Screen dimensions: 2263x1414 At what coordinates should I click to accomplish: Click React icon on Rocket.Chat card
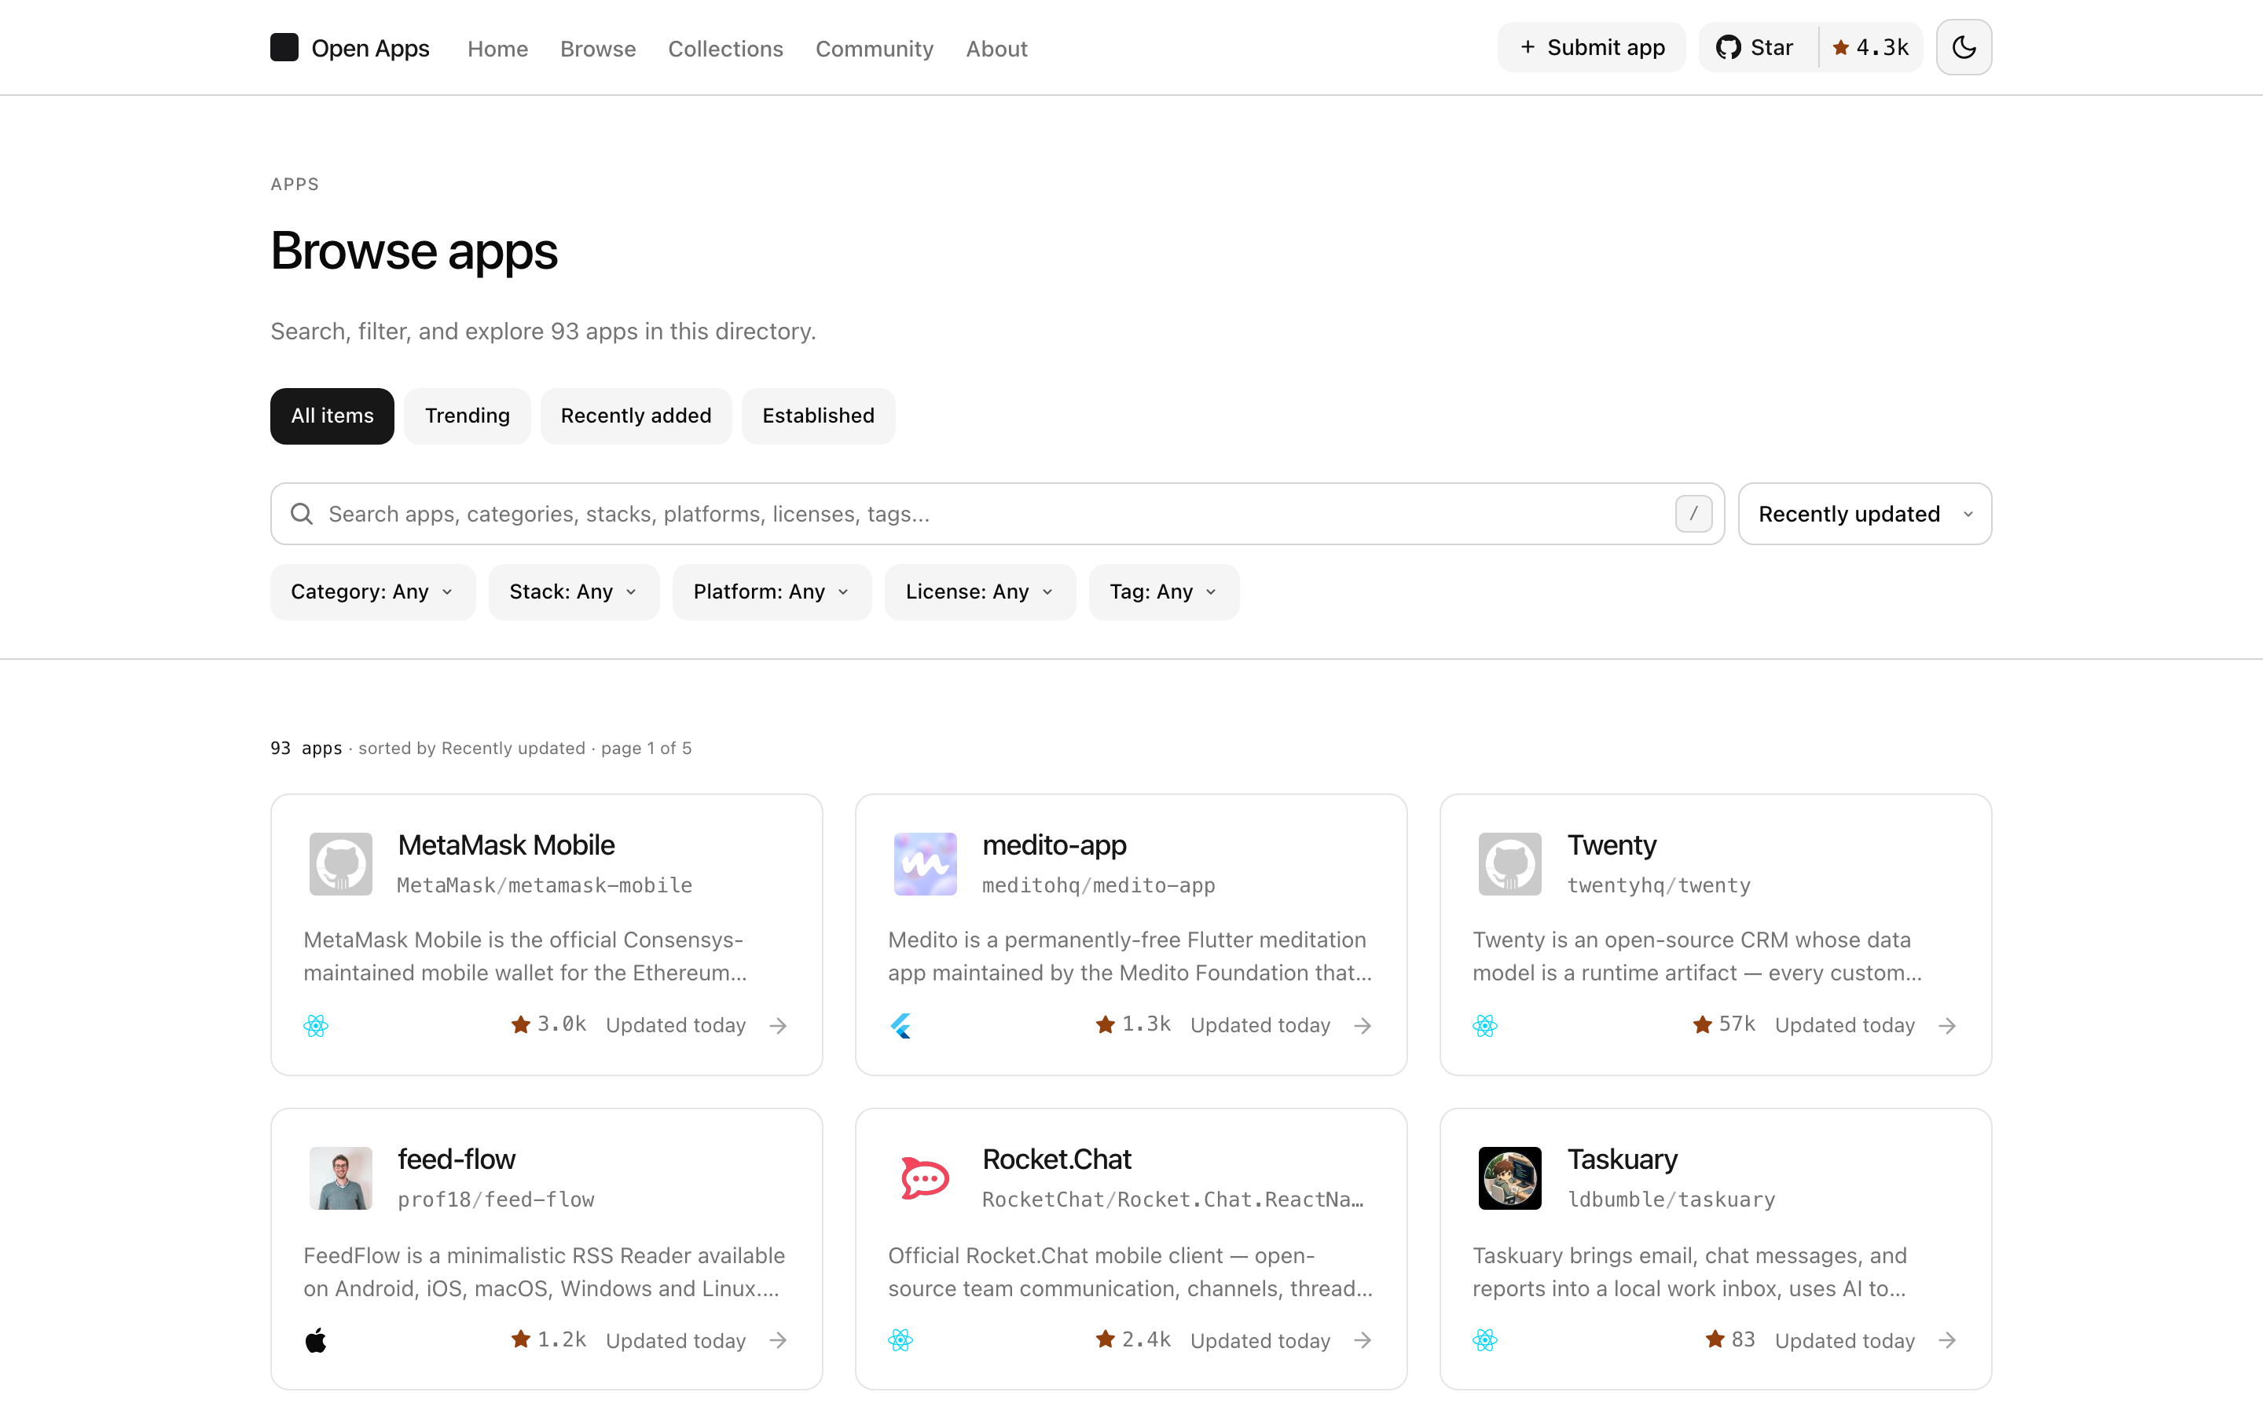click(x=900, y=1340)
